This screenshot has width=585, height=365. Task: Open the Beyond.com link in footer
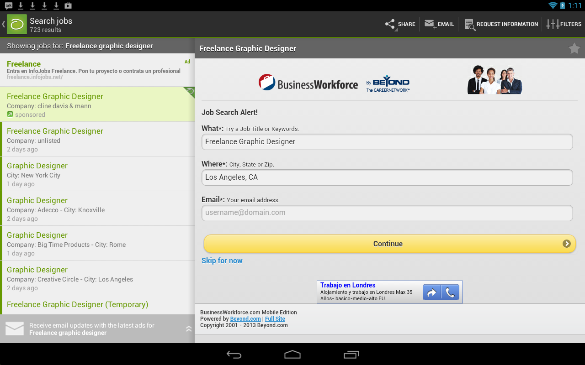click(x=245, y=319)
